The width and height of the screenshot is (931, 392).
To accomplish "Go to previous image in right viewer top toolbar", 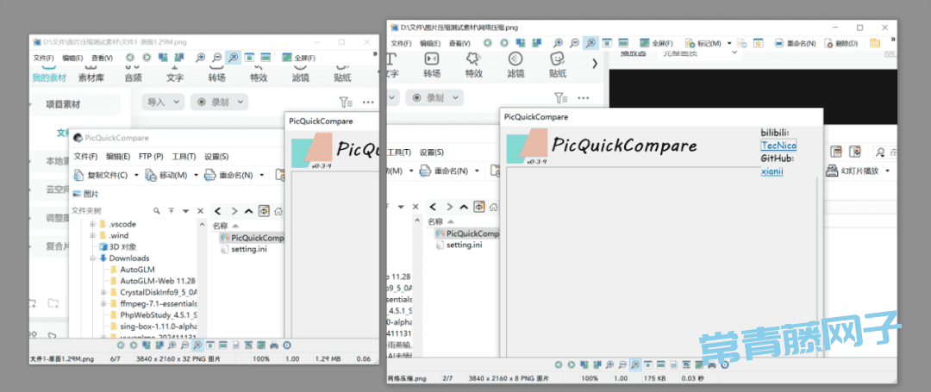I will (x=487, y=43).
